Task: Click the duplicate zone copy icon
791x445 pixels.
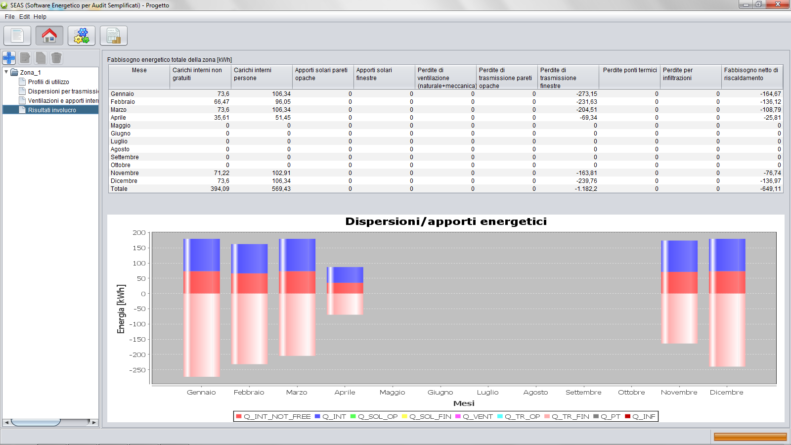Action: 41,58
